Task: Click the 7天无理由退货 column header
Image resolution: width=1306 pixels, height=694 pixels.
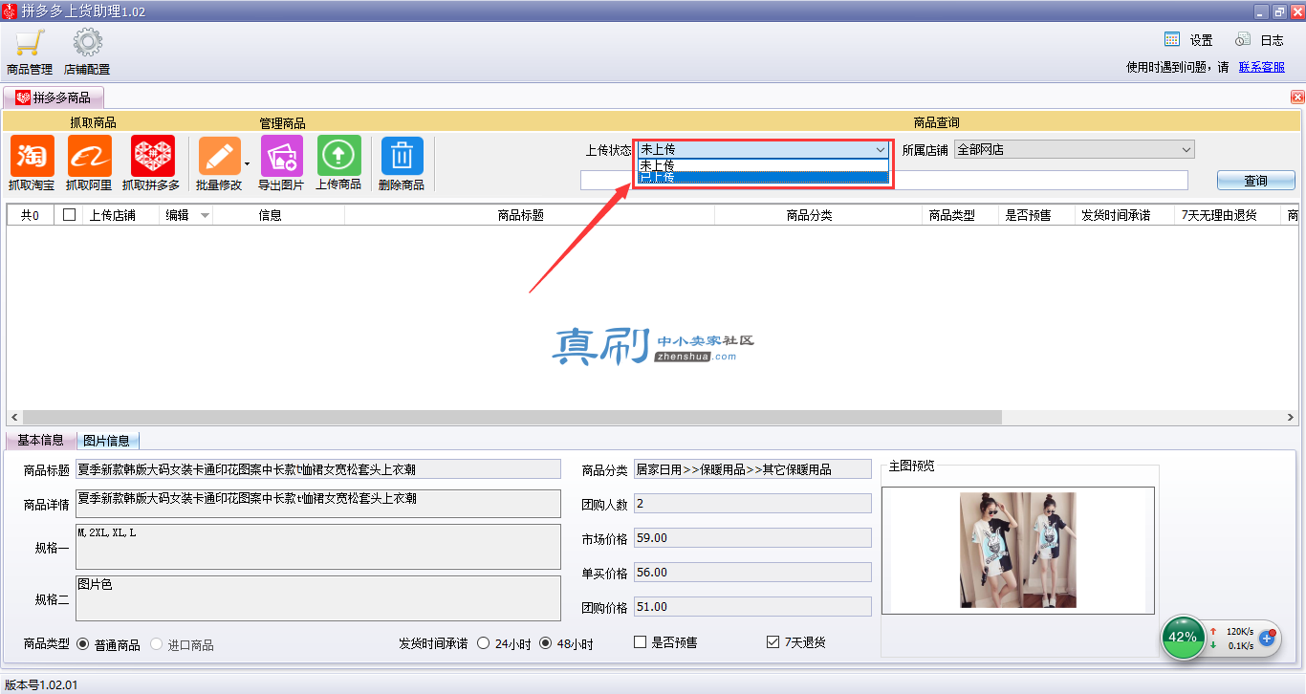Action: pyautogui.click(x=1227, y=215)
